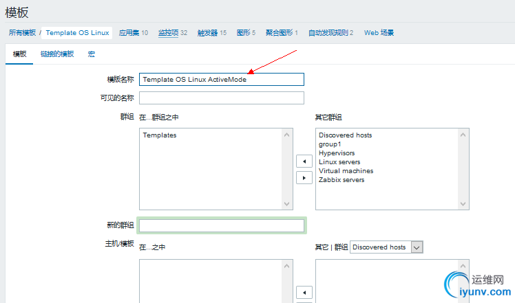
Task: Focus the 可见的名称 input field
Action: 222,98
